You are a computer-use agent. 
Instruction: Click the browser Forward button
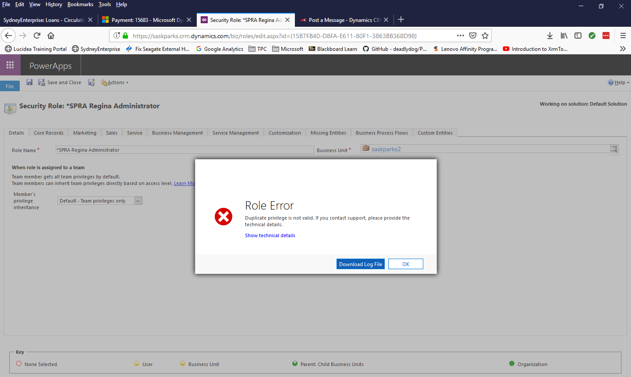point(23,36)
